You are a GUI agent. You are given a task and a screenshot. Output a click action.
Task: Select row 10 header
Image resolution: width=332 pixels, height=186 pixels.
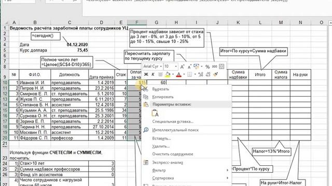5,83
